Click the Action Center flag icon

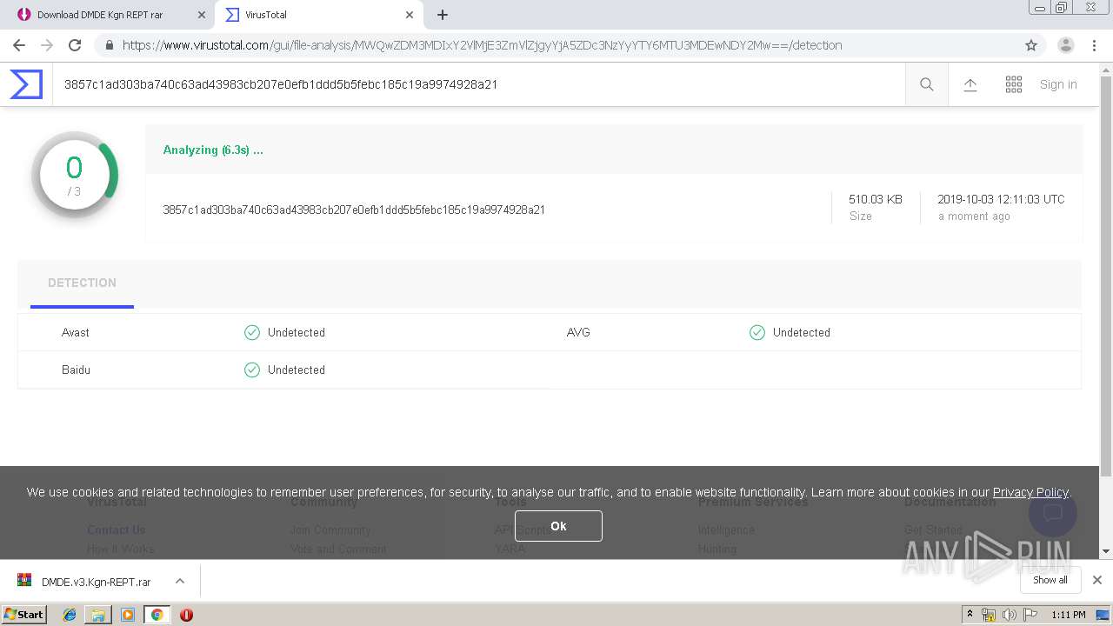(x=1030, y=615)
